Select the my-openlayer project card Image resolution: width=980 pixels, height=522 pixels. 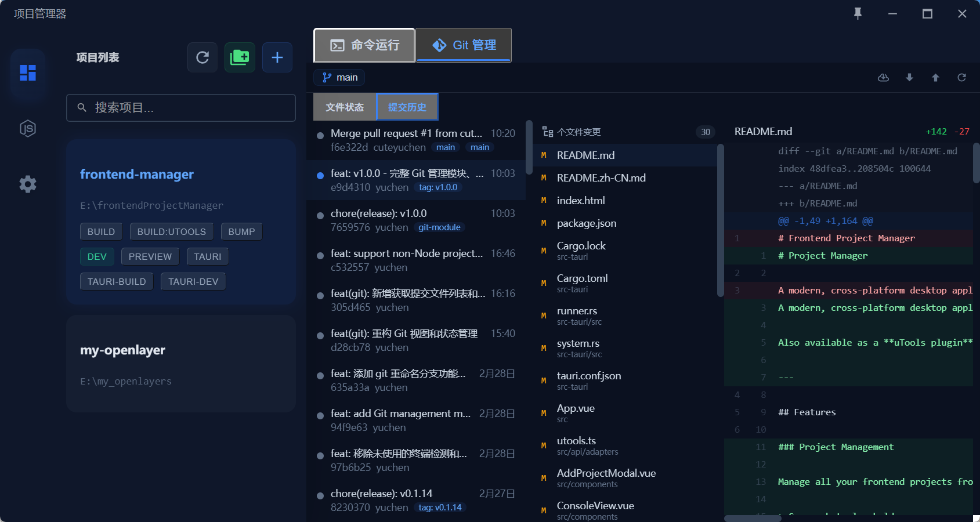pyautogui.click(x=181, y=364)
